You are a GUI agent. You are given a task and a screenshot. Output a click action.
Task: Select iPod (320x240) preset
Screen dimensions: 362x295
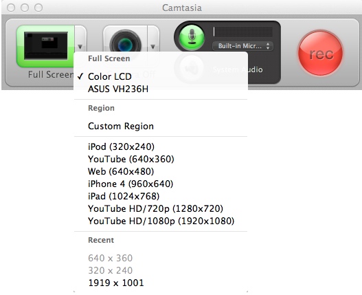[x=161, y=146]
